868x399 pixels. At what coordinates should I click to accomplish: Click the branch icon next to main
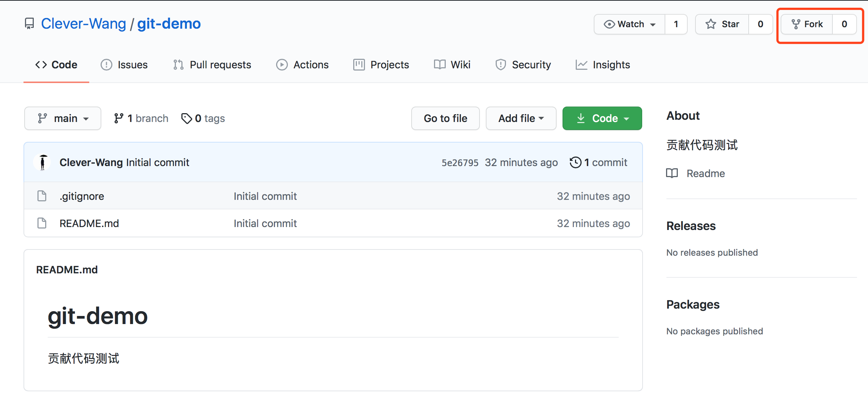(x=119, y=118)
